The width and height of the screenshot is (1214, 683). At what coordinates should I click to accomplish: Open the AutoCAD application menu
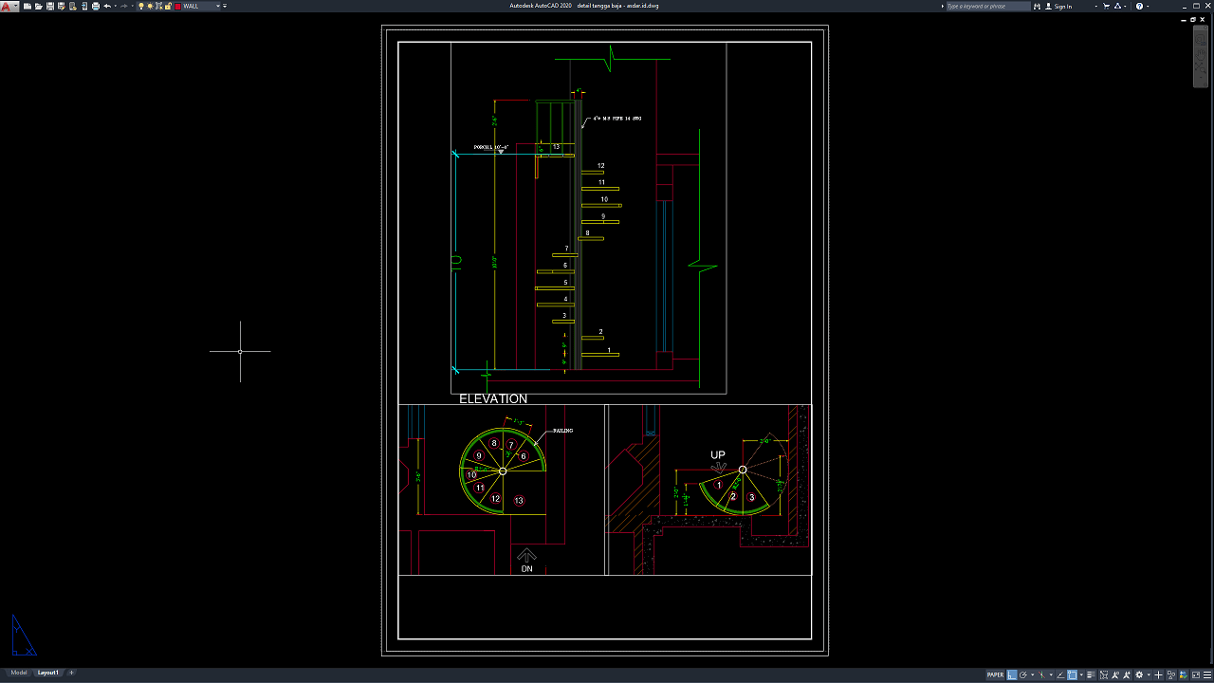[9, 6]
